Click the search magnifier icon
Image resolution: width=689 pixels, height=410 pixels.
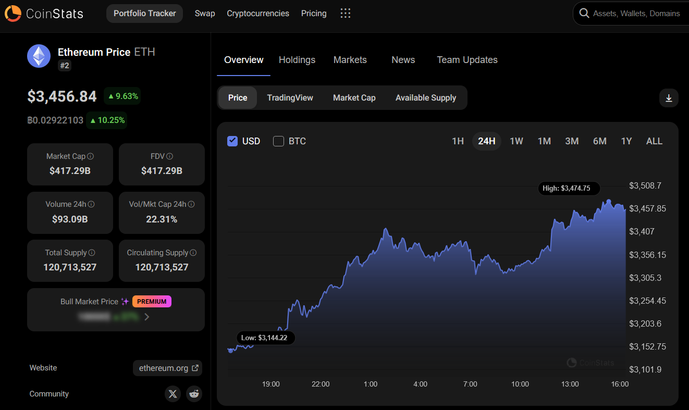(584, 14)
